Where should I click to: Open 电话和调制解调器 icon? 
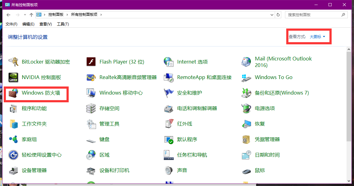pos(169,108)
